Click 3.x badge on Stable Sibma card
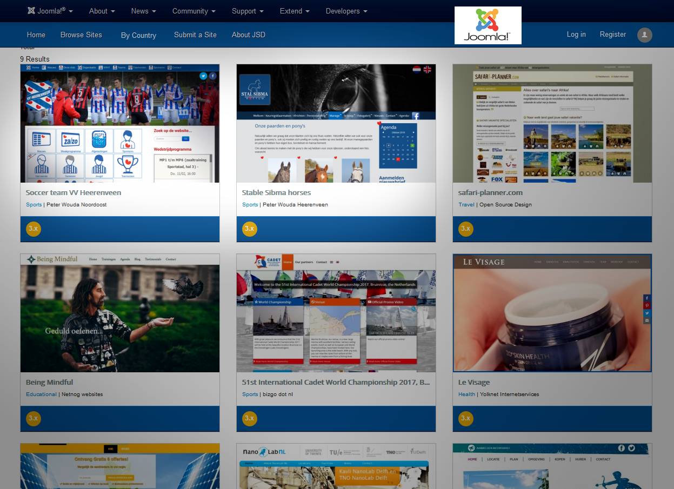Viewport: 674px width, 489px height. tap(250, 229)
